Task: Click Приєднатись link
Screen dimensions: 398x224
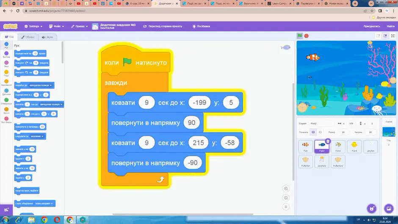Action: [372, 26]
